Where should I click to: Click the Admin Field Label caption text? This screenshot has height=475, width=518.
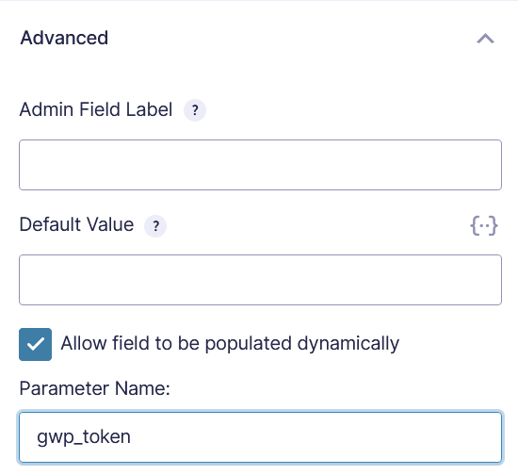tap(96, 109)
